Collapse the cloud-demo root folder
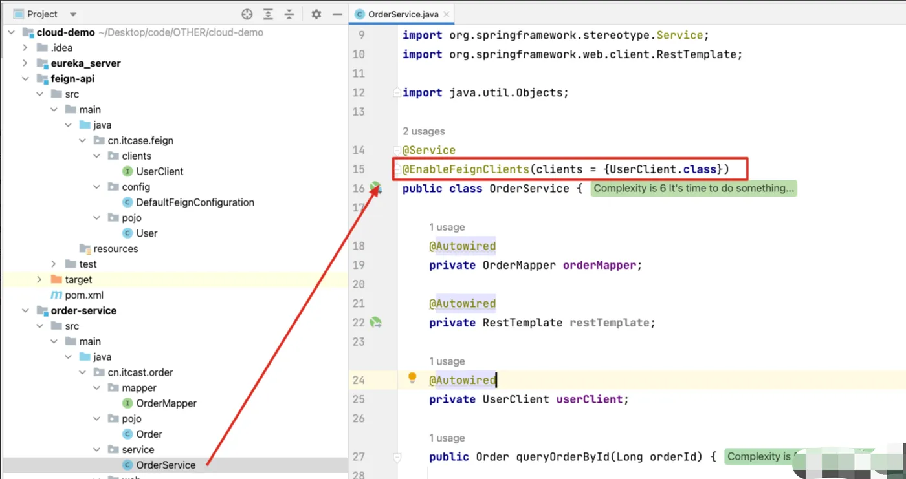 (x=11, y=32)
